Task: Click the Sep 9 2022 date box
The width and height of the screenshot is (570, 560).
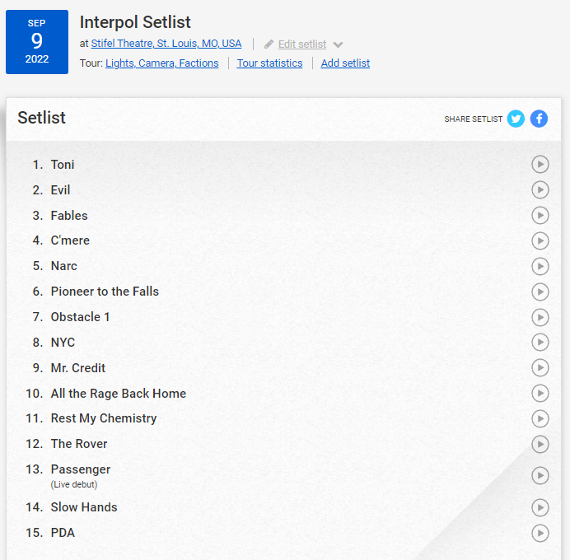Action: tap(37, 42)
